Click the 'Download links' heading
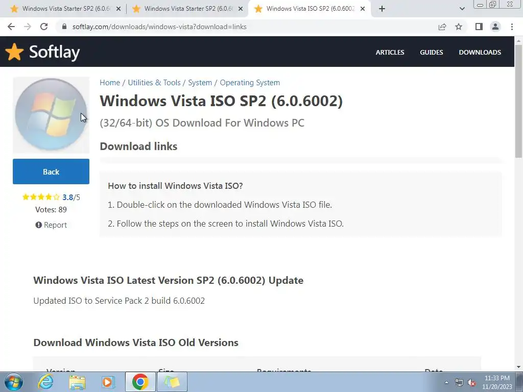The width and height of the screenshot is (523, 392). pyautogui.click(x=138, y=146)
